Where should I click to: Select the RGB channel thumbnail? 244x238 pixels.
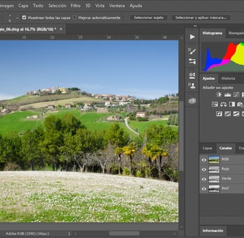click(x=214, y=160)
